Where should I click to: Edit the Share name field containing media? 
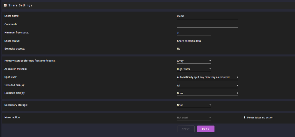tap(207, 16)
